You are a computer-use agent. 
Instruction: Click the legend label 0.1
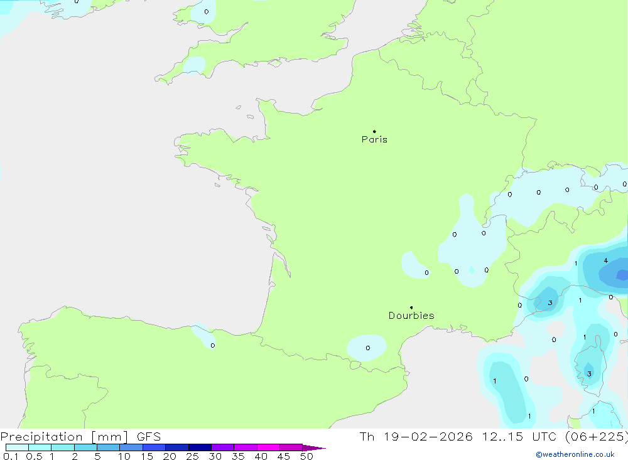pyautogui.click(x=11, y=456)
